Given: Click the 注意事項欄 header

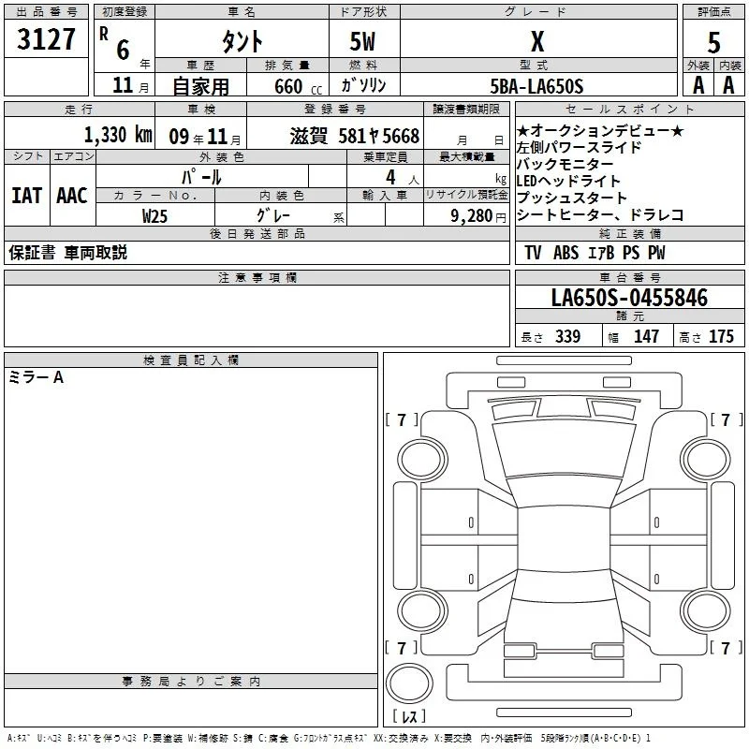Looking at the screenshot, I should (257, 277).
